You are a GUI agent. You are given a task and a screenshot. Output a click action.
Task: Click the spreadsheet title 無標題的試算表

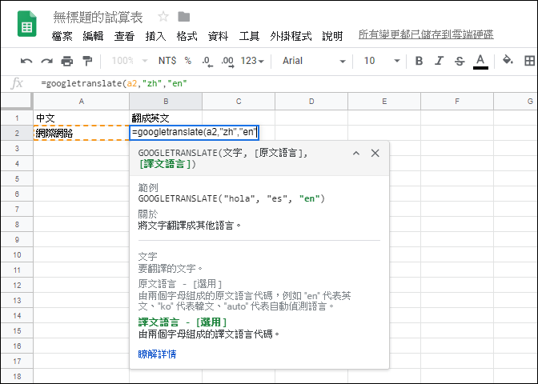[98, 17]
